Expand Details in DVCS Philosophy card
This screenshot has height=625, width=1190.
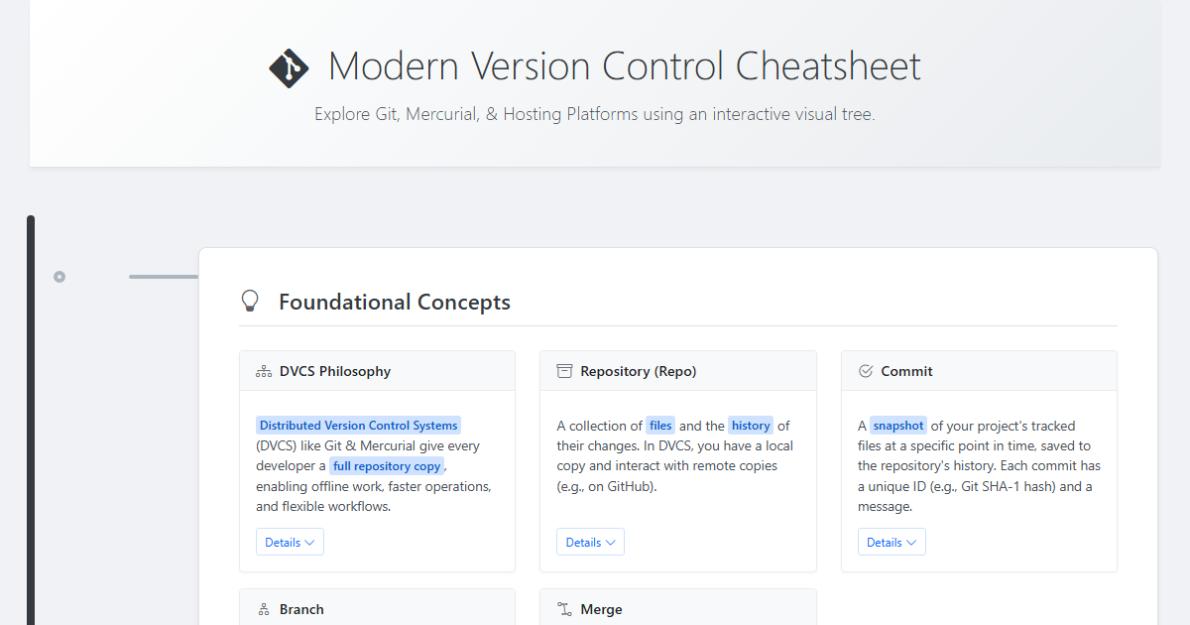[x=290, y=542]
